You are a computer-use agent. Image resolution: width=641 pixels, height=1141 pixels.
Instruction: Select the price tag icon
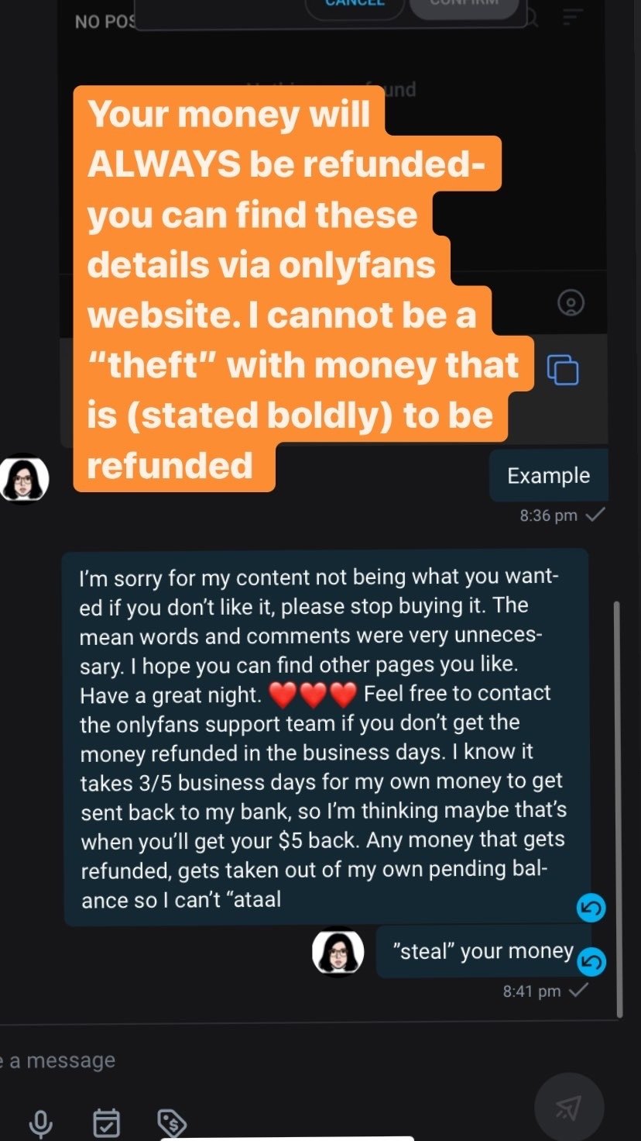[x=172, y=1122]
